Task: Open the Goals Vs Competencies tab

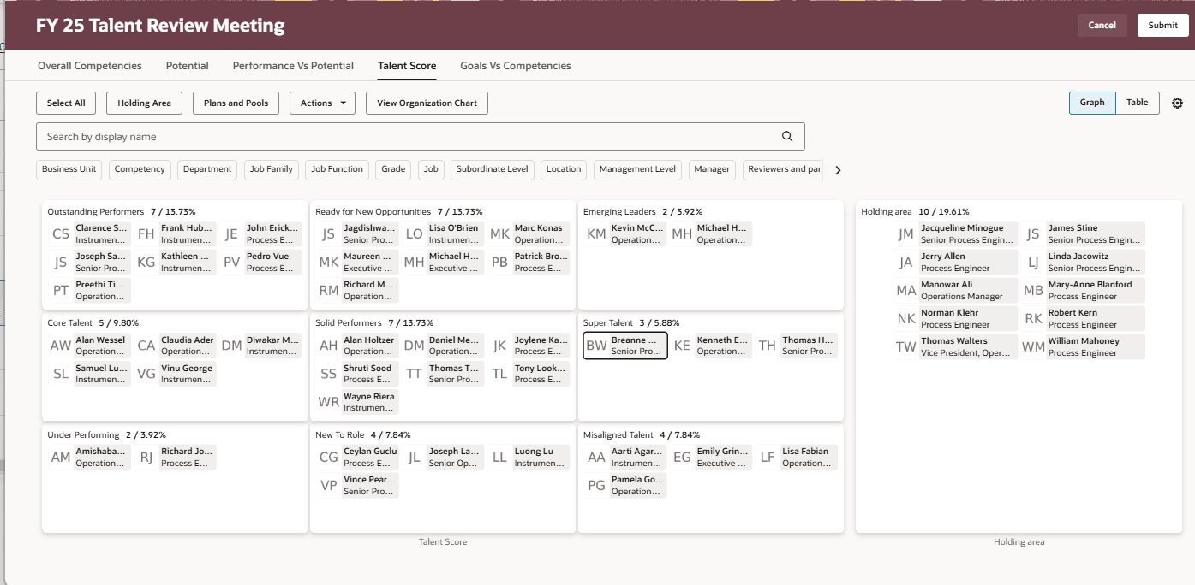Action: (516, 66)
